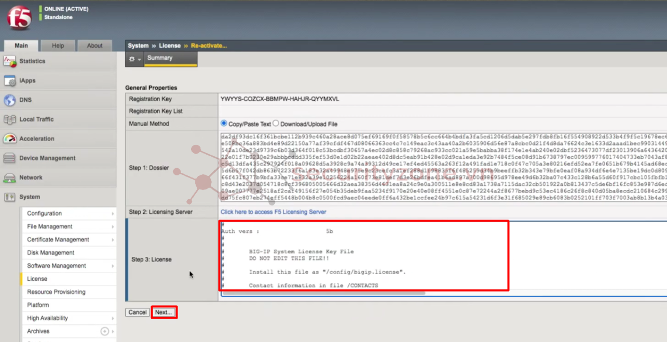Select the Summary tab

click(x=170, y=59)
